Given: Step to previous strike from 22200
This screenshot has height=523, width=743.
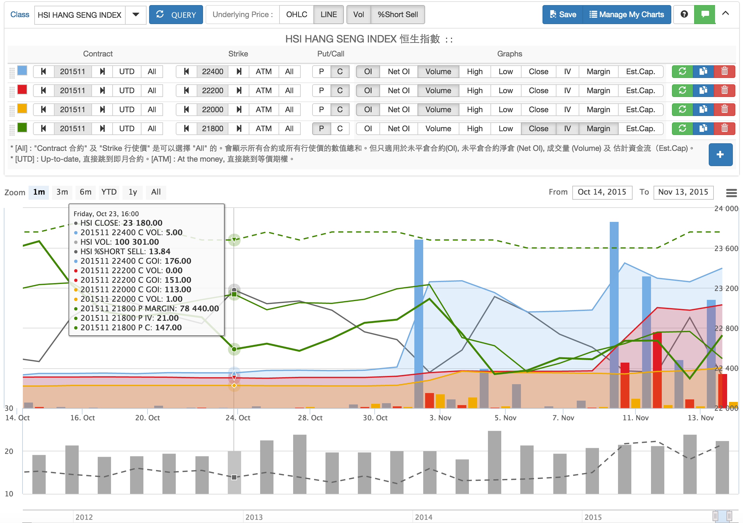Looking at the screenshot, I should pyautogui.click(x=187, y=91).
